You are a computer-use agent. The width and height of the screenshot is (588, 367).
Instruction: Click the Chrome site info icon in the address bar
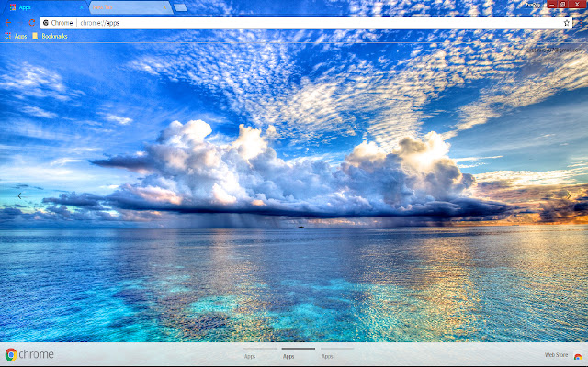coord(46,23)
